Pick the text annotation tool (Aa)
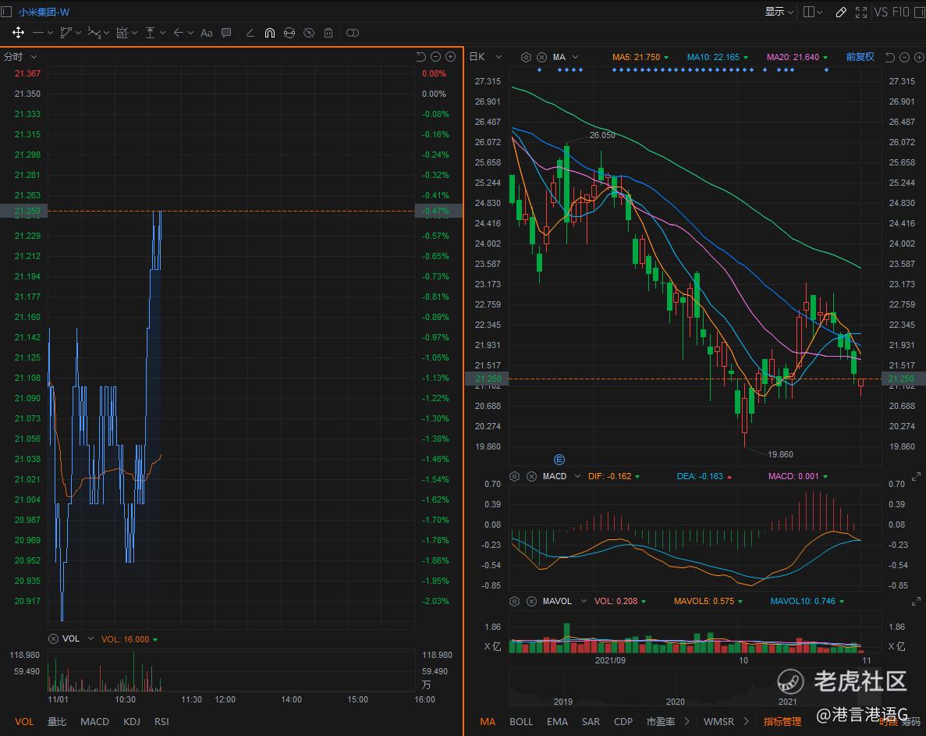The width and height of the screenshot is (926, 736). pos(207,33)
